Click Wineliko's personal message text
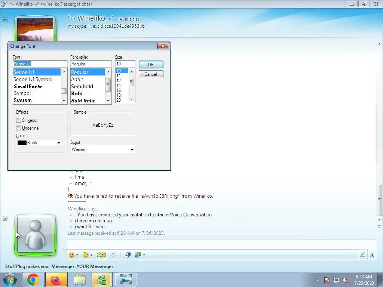383x287 pixels. (106, 26)
